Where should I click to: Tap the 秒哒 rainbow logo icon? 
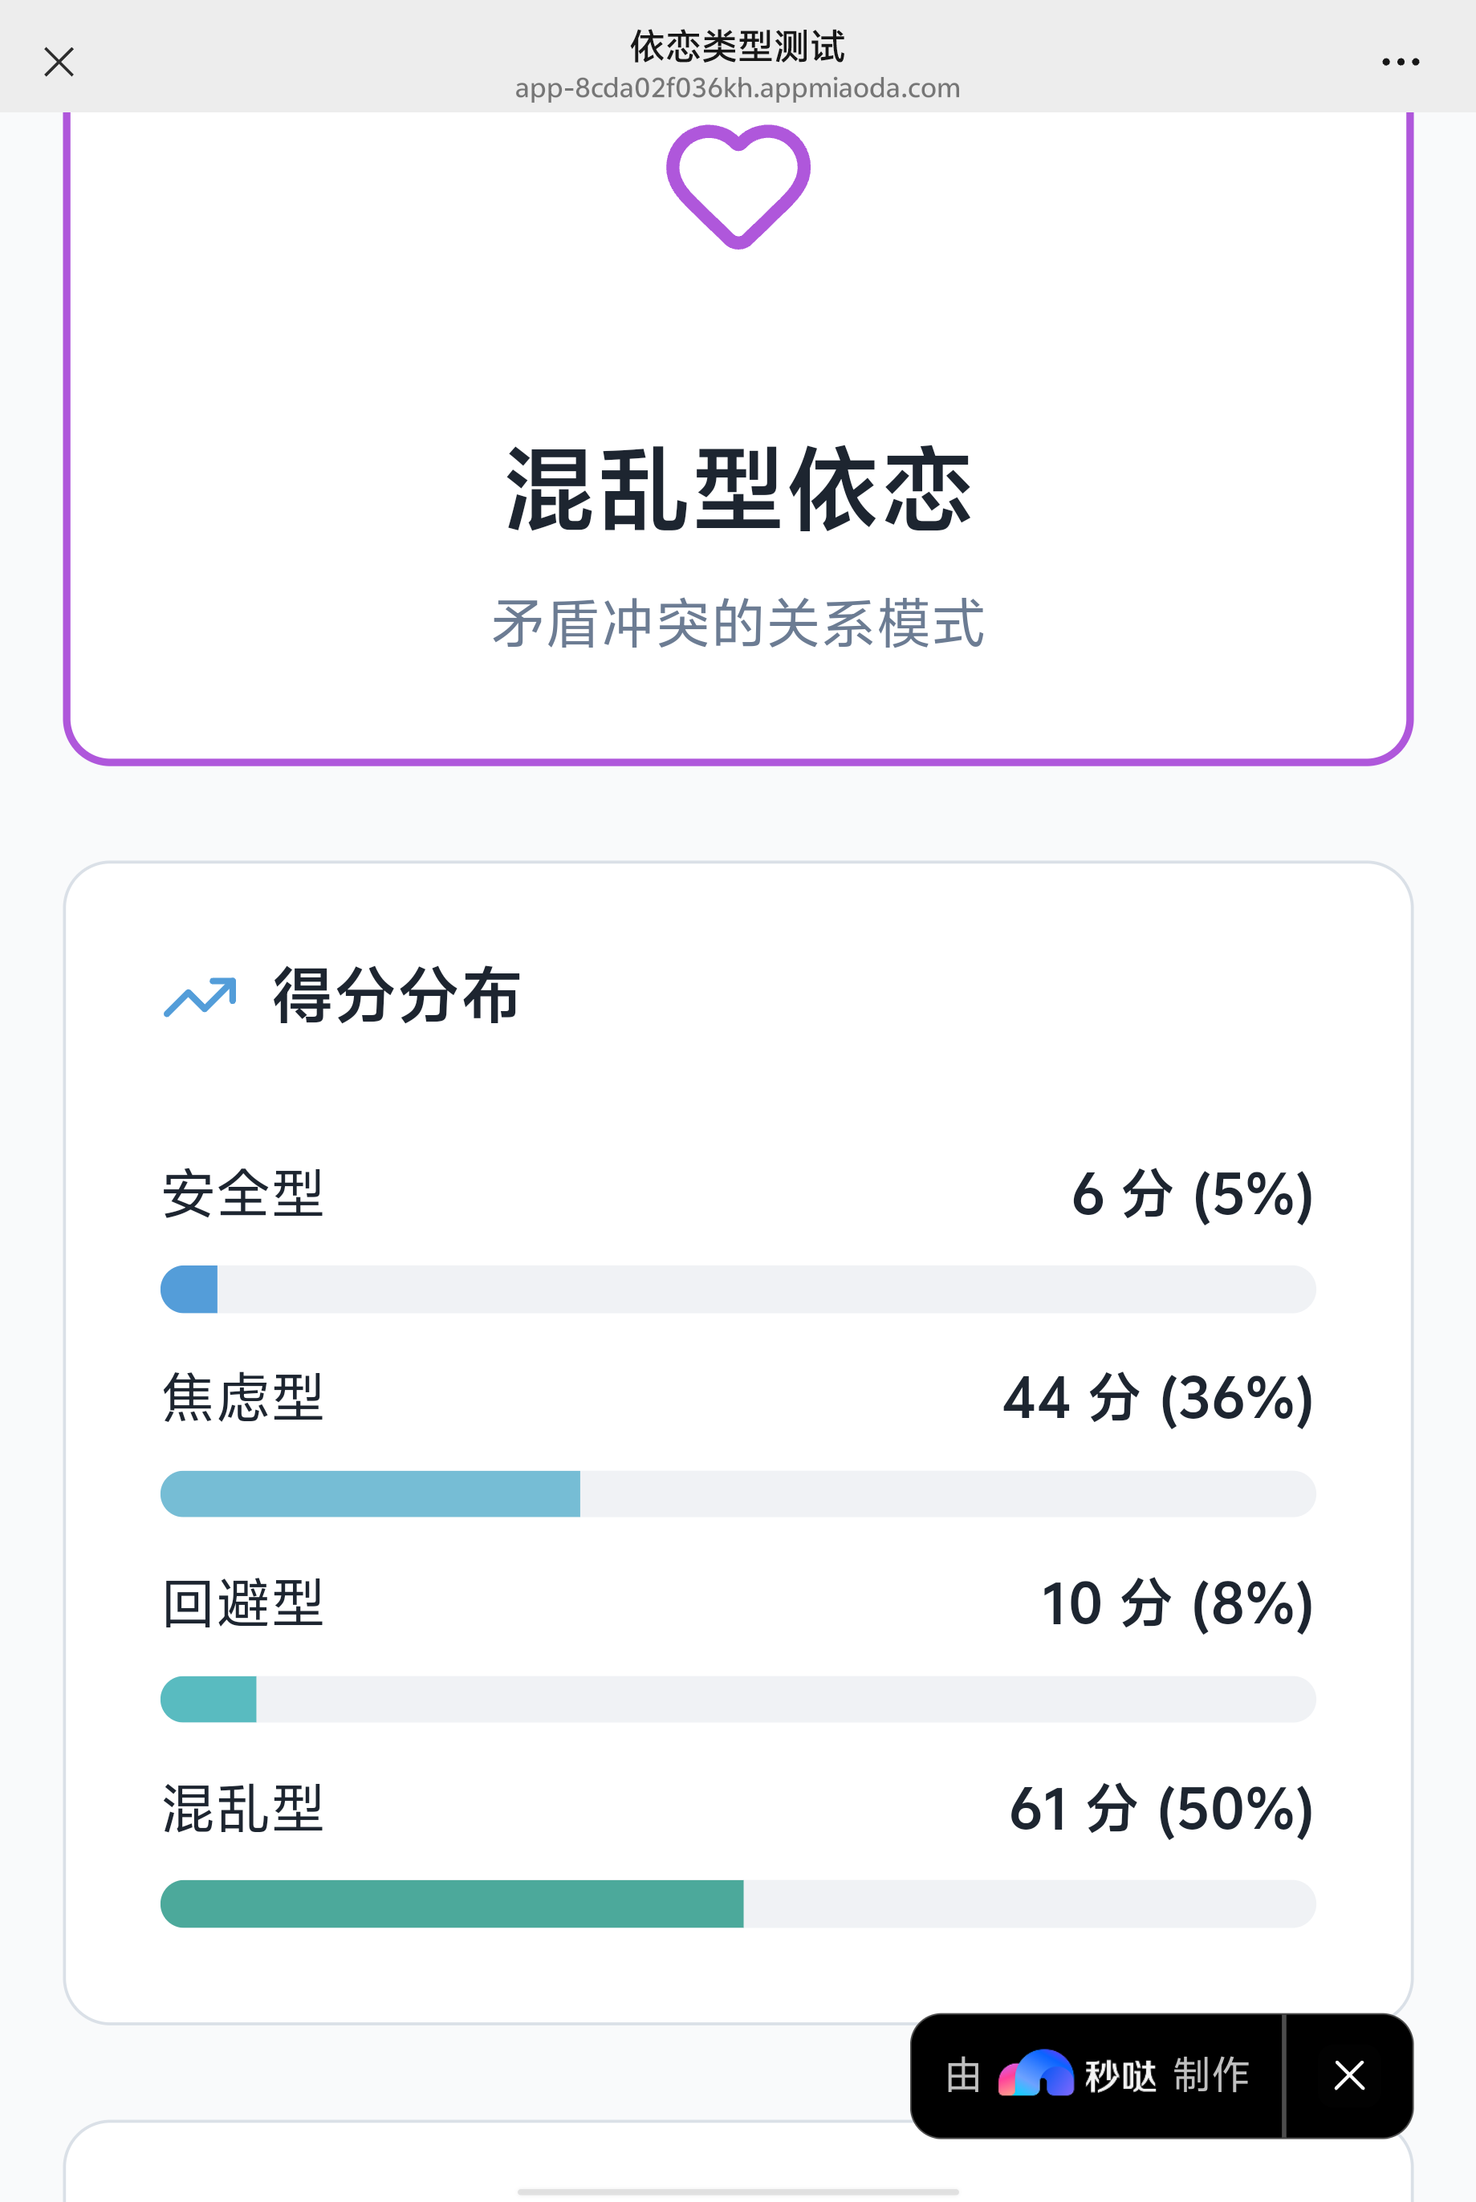[1035, 2074]
